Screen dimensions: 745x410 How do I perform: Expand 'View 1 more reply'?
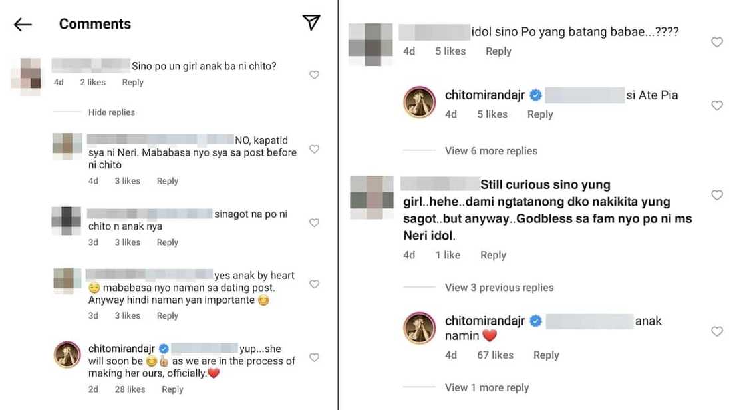486,387
